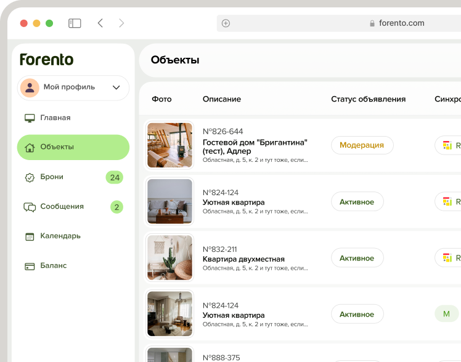This screenshot has width=461, height=362.
Task: Click listing number №832-211
Action: (x=219, y=249)
